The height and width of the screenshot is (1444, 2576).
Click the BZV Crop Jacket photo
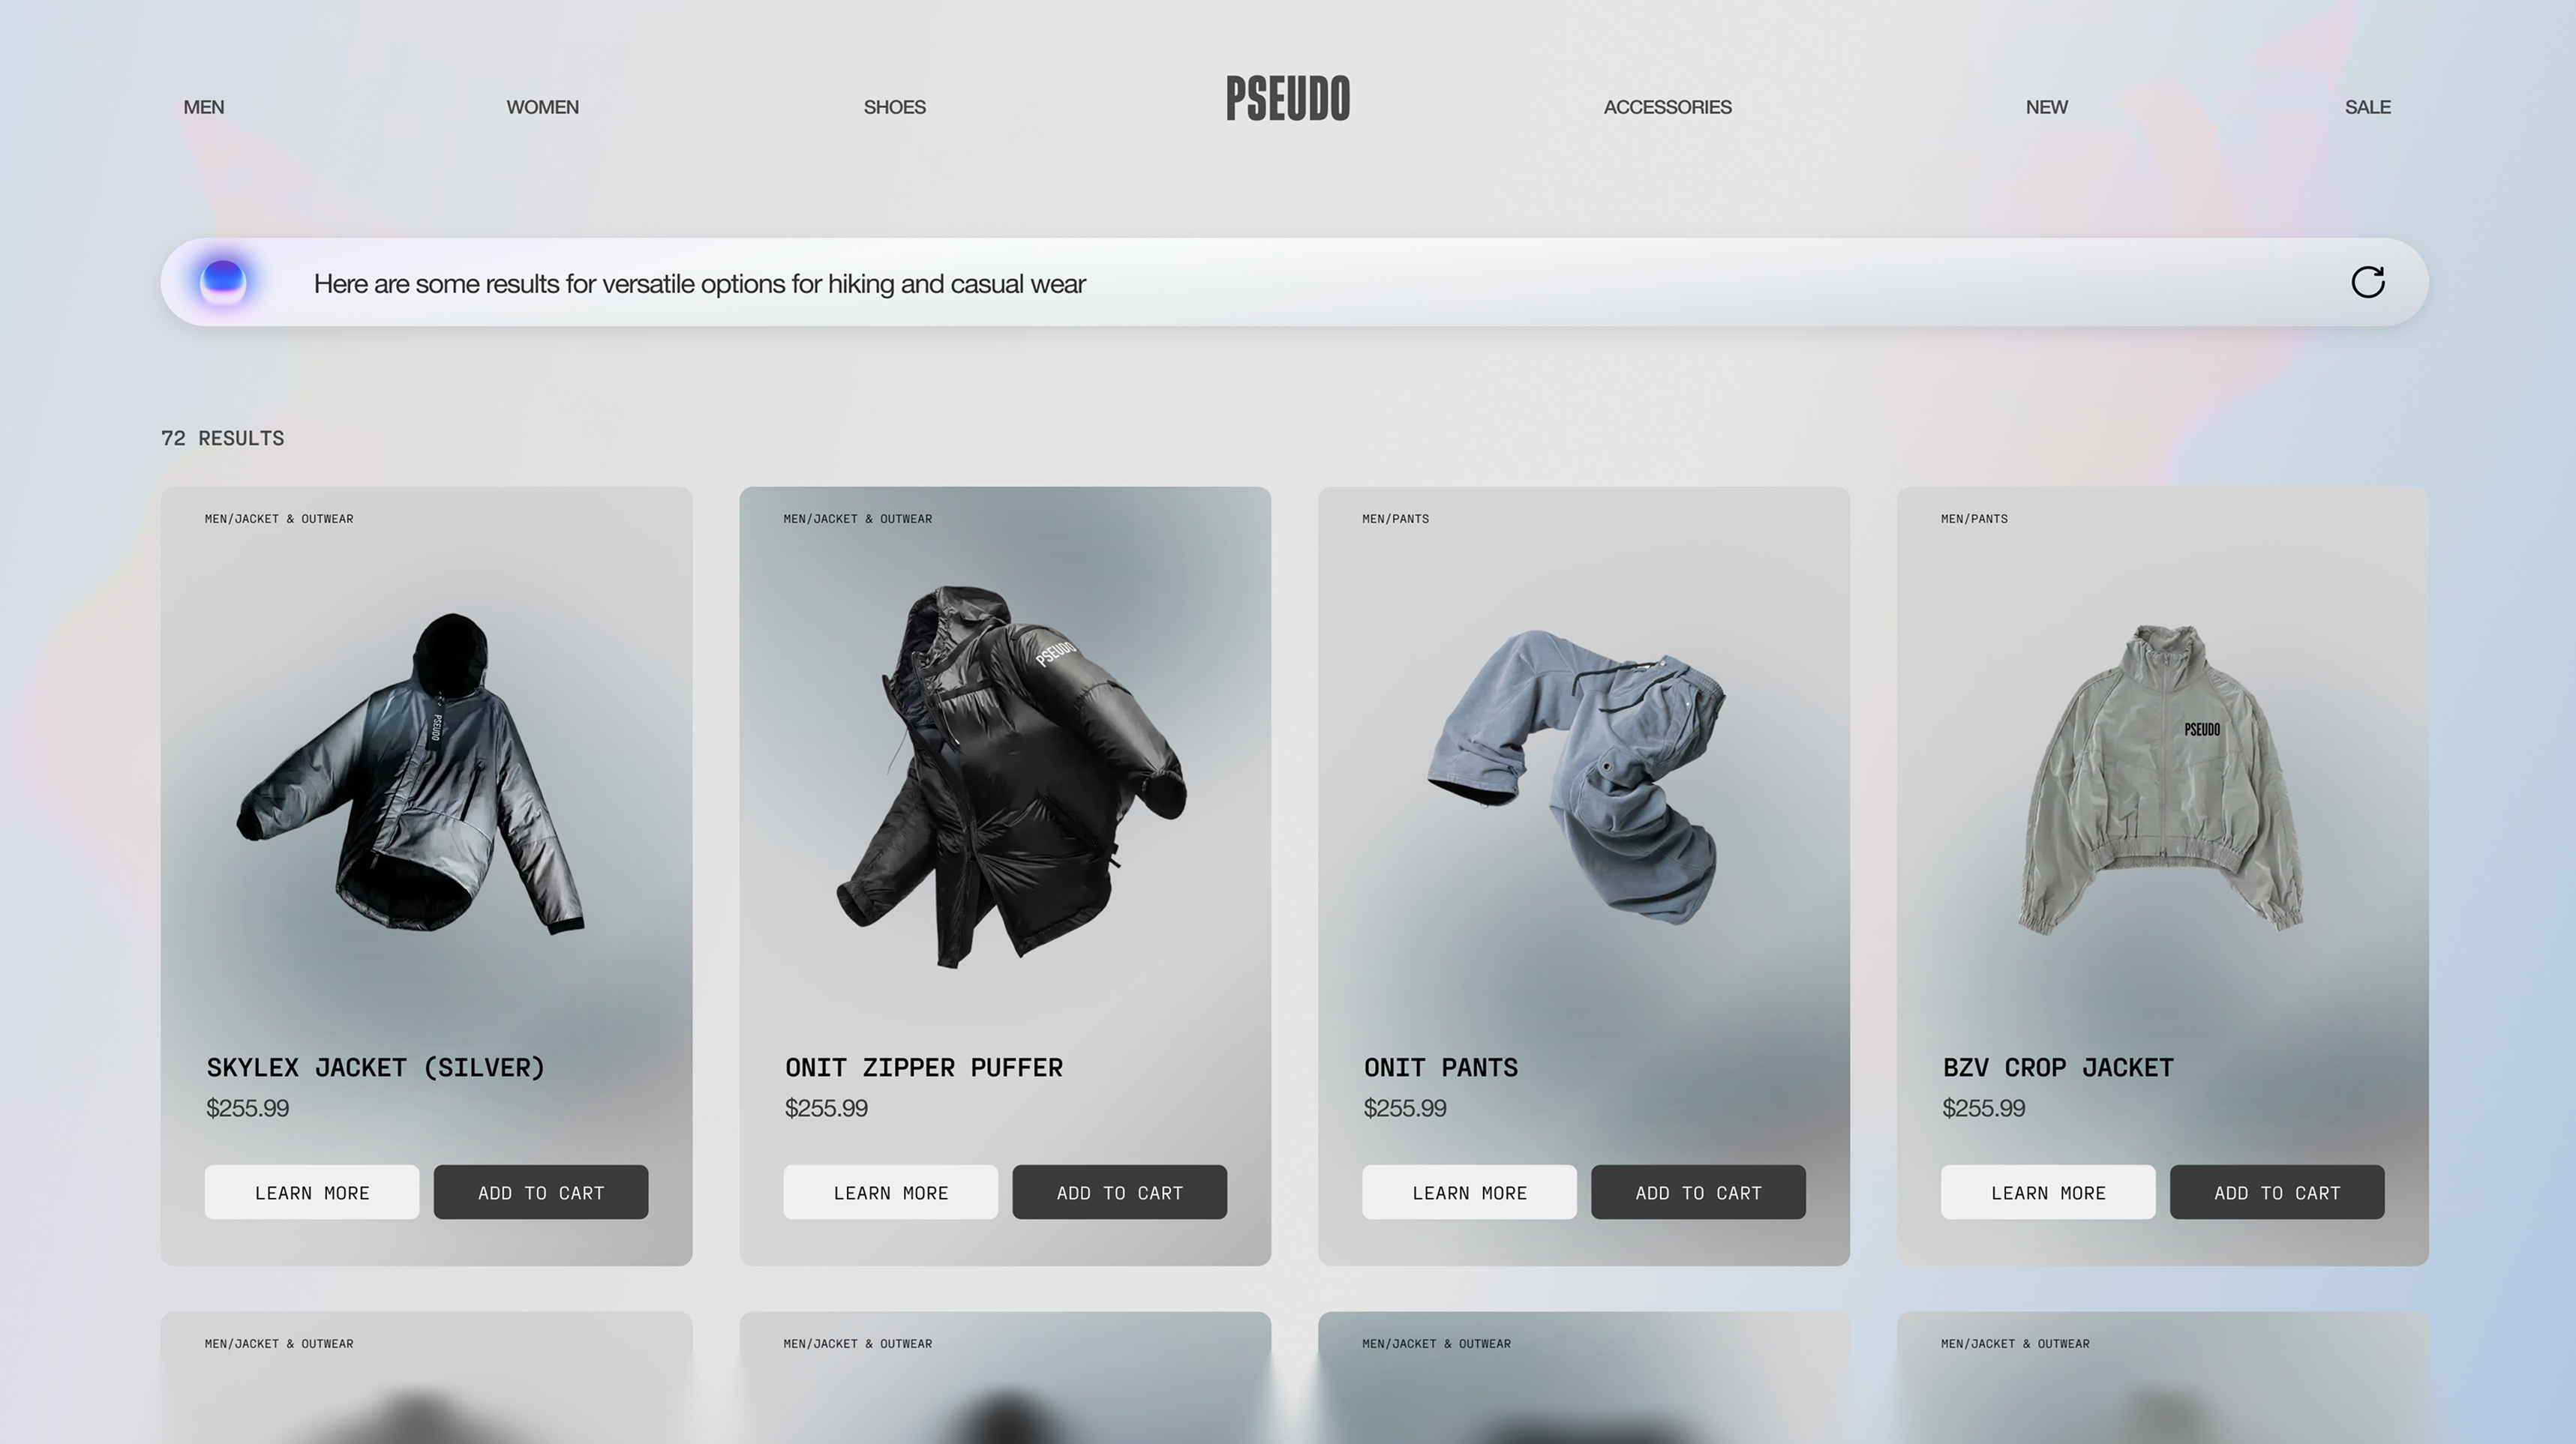(2161, 780)
